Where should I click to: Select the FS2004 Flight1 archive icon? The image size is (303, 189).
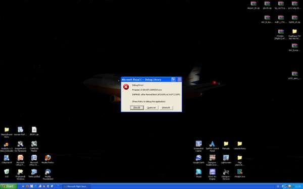pyautogui.click(x=281, y=34)
